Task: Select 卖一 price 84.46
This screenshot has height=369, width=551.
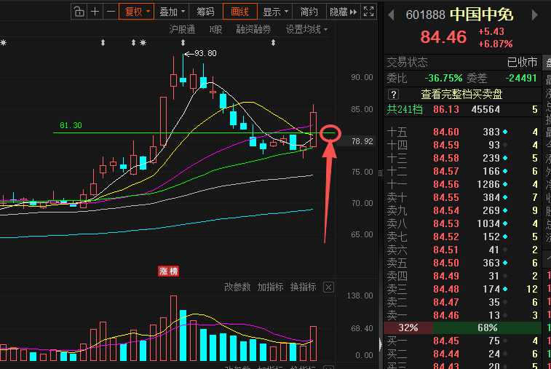Action: pyautogui.click(x=446, y=315)
